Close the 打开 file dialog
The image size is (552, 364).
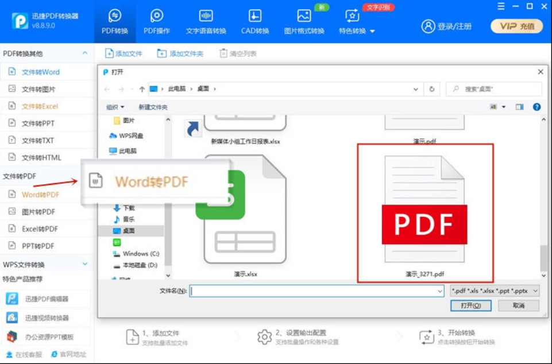pos(541,72)
